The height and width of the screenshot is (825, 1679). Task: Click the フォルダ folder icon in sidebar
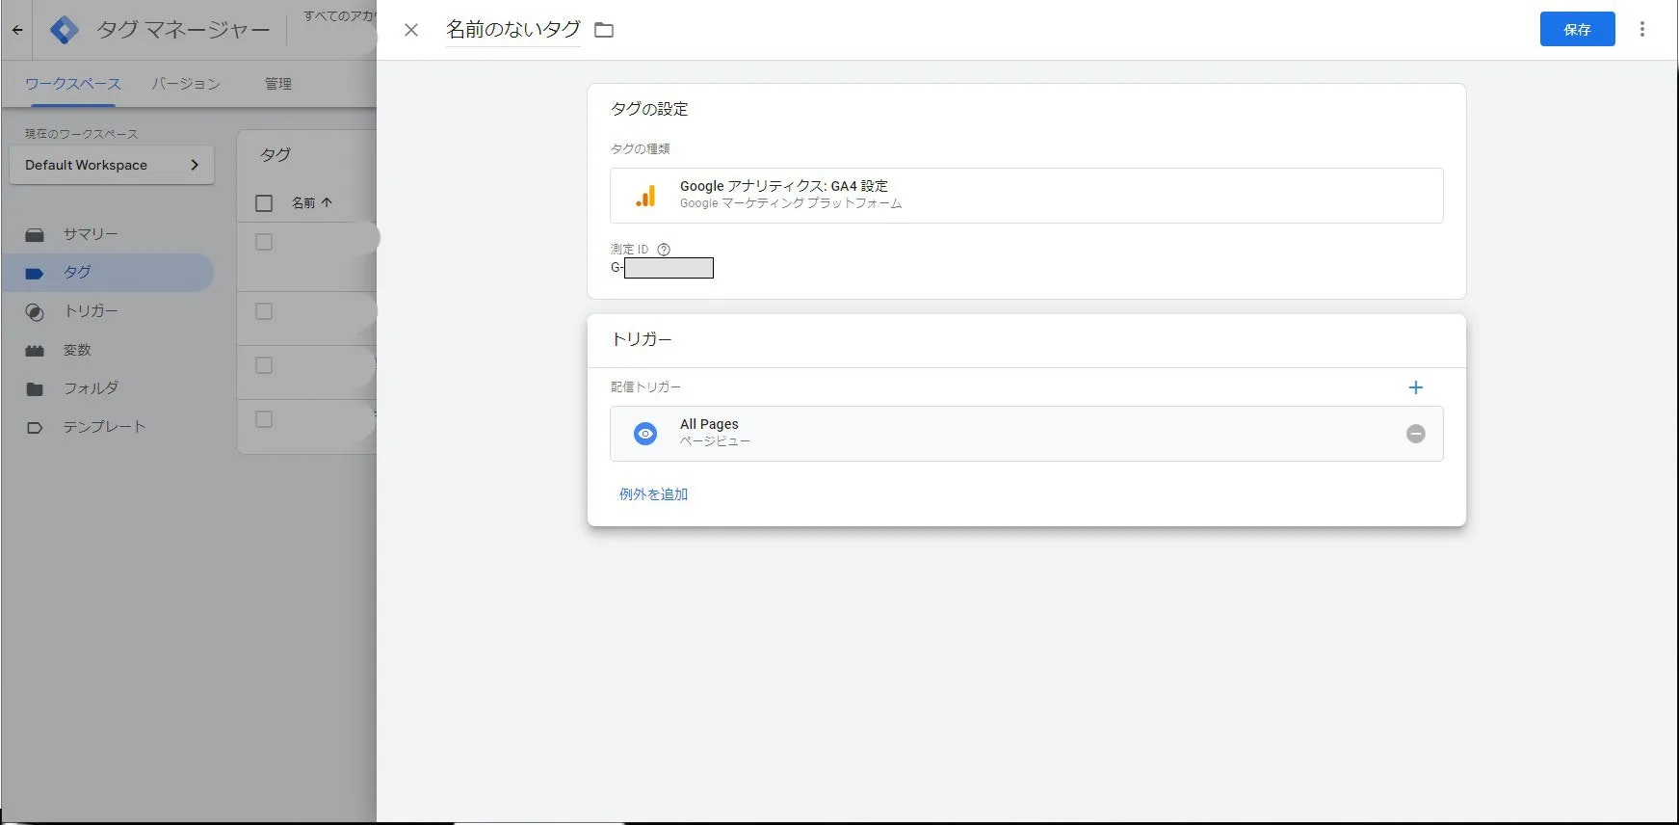35,389
